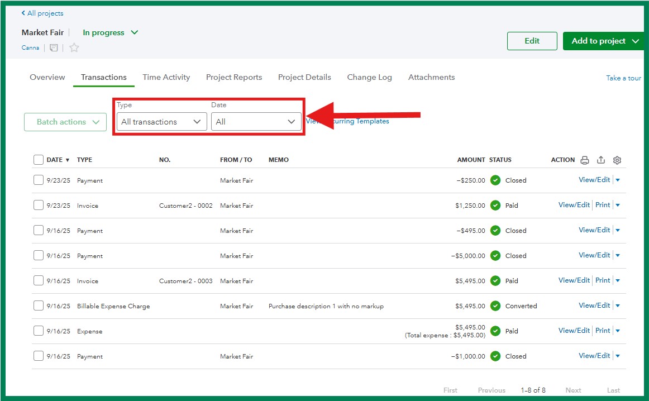
Task: Check the box for the Expense row
Action: point(39,331)
